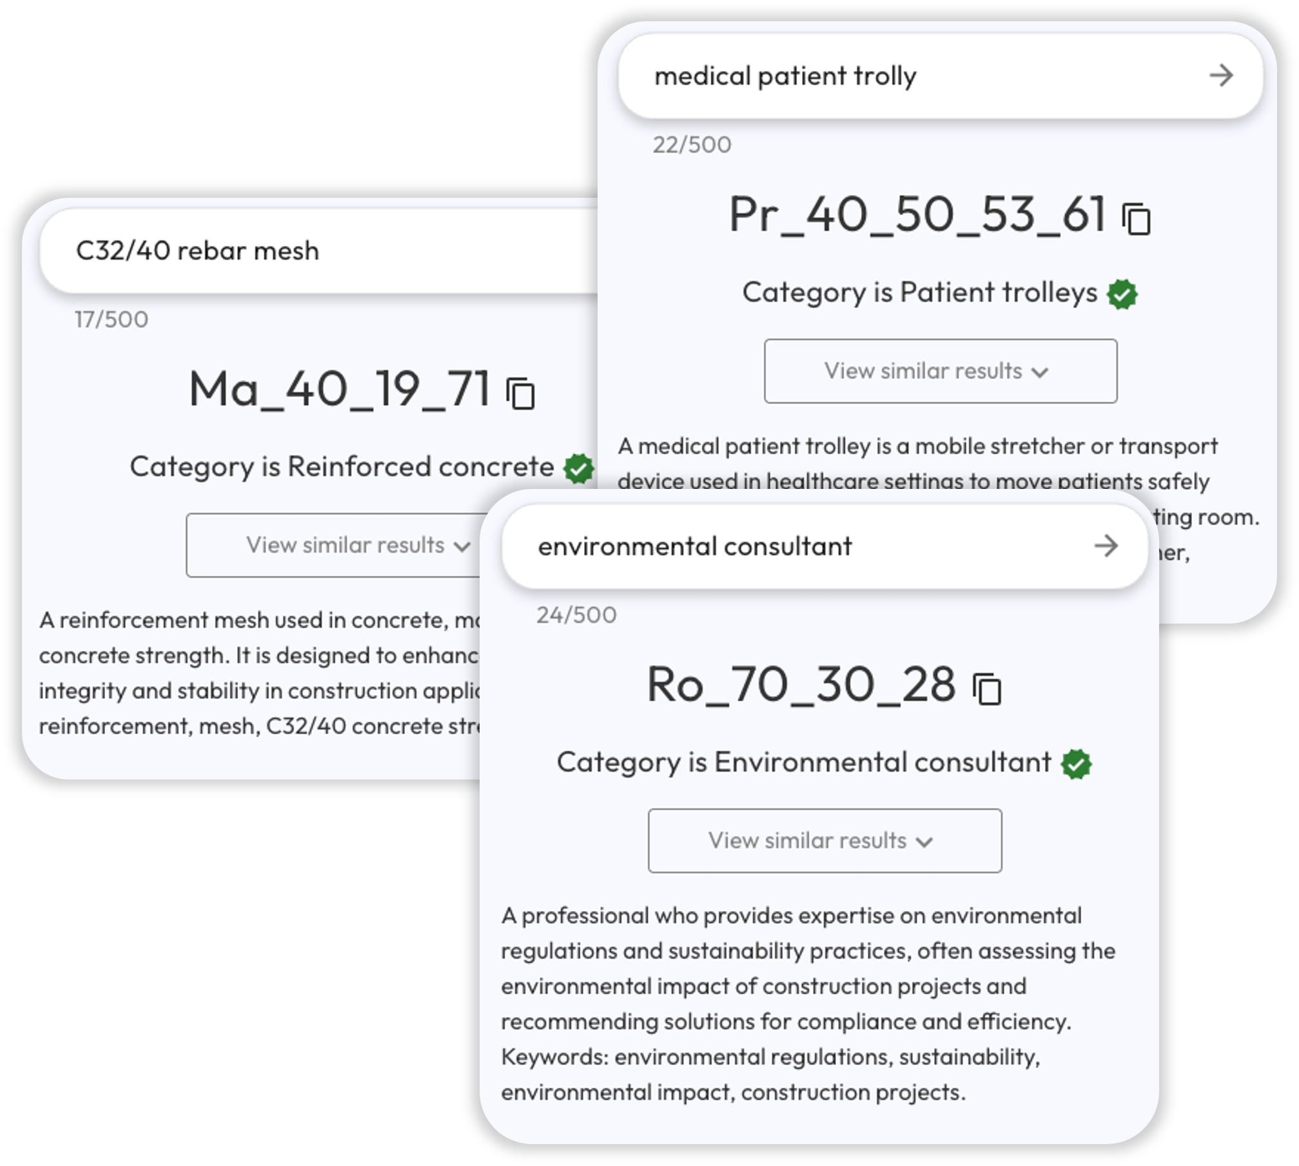
Task: Expand similar results for Patient trolleys
Action: coord(941,371)
